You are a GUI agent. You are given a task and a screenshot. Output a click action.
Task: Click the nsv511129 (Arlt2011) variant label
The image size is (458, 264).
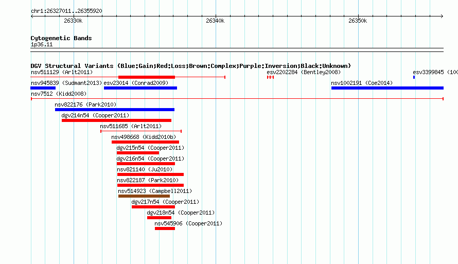point(62,72)
